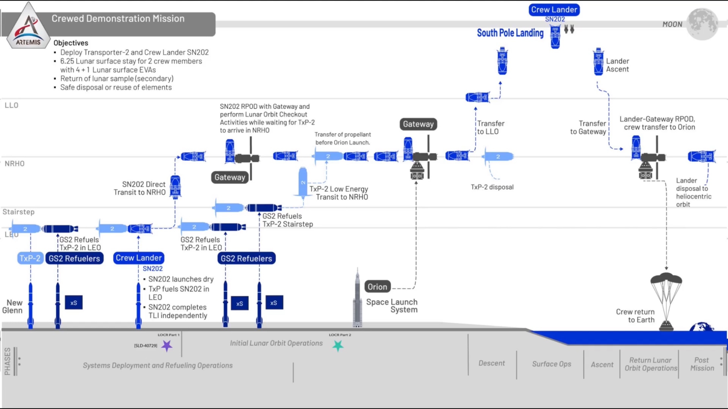Click the Return Lunar Orbit Operations phase
Image resolution: width=728 pixels, height=409 pixels.
651,364
